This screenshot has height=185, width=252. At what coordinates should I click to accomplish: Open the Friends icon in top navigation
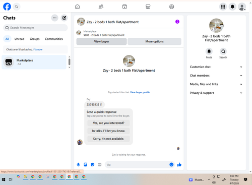tap(101, 7)
